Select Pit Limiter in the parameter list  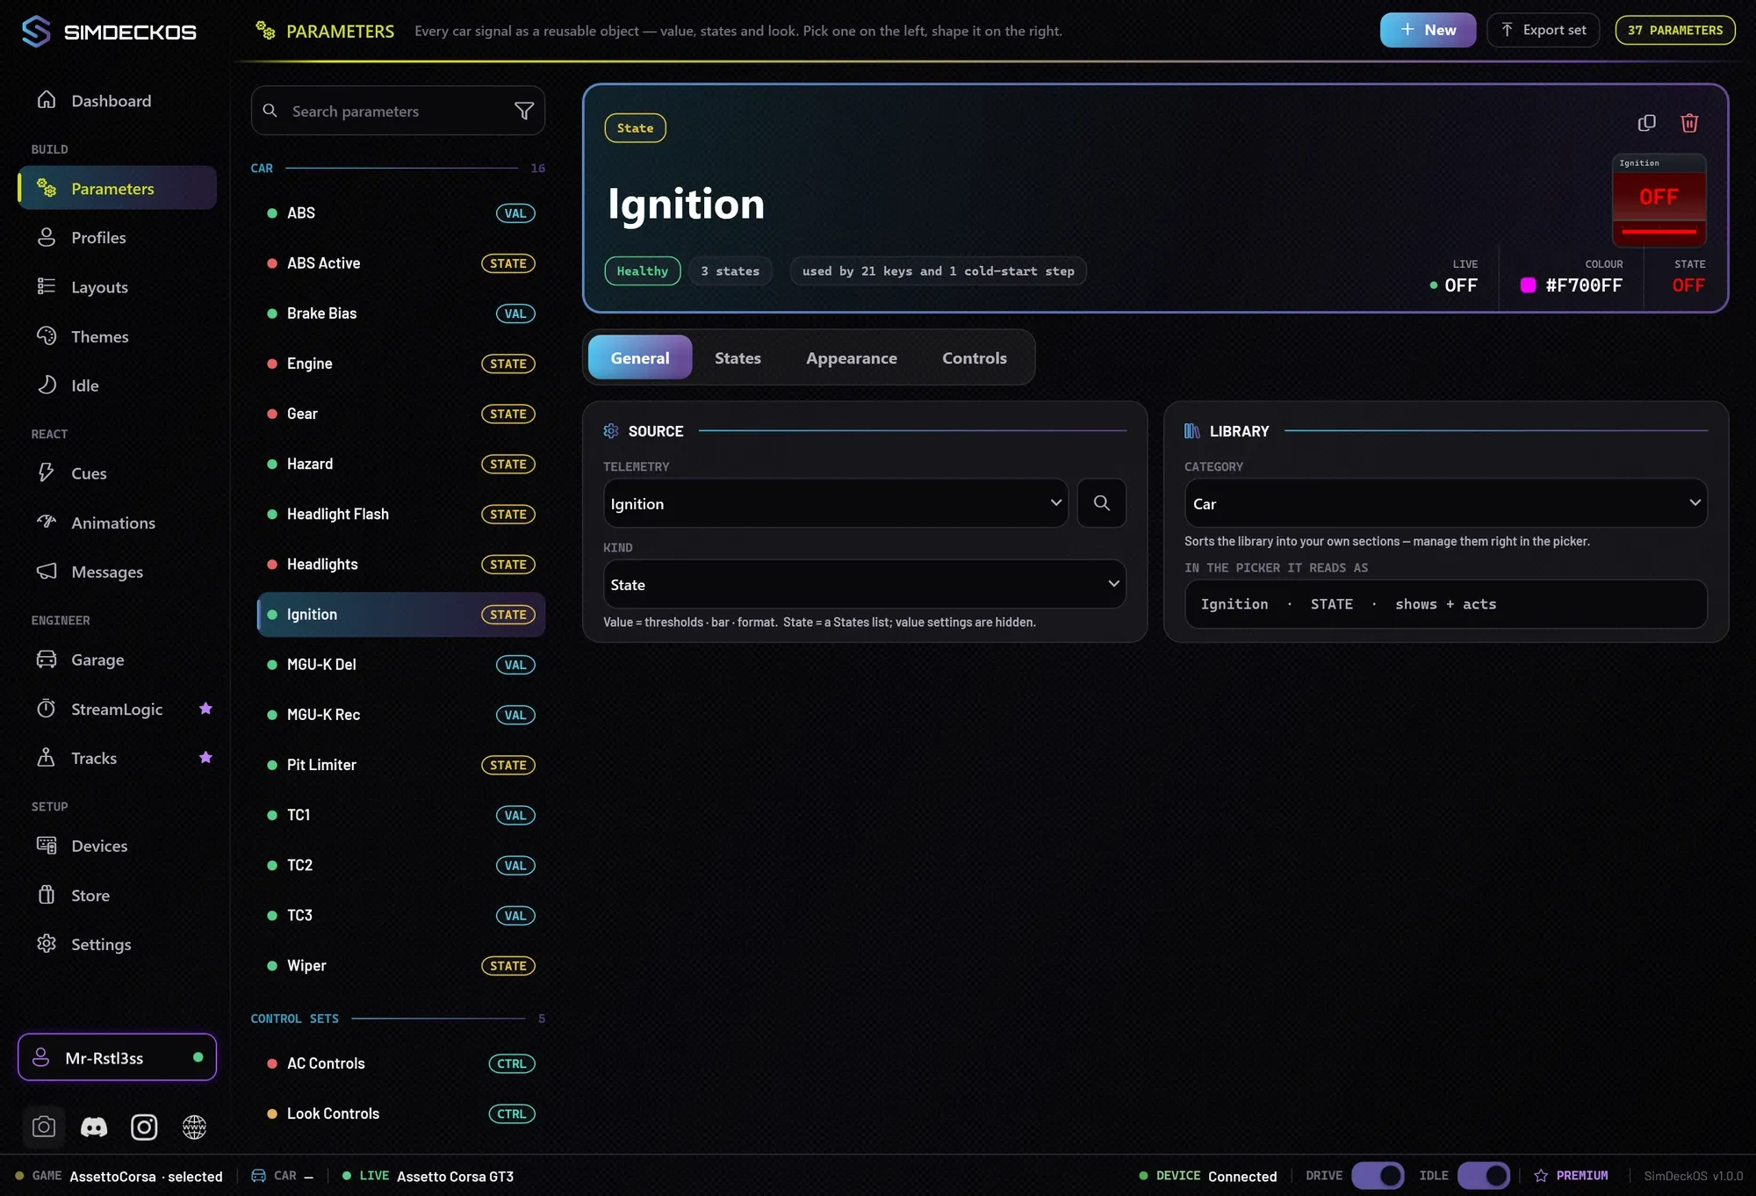(400, 765)
